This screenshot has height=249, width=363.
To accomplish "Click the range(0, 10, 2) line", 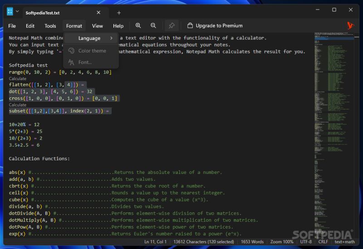I will pos(60,72).
